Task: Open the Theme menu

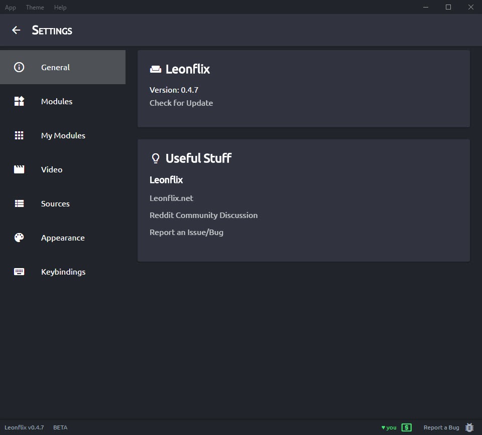Action: coord(35,8)
